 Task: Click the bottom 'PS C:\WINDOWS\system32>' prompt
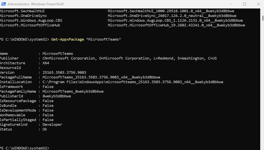coord(24,148)
